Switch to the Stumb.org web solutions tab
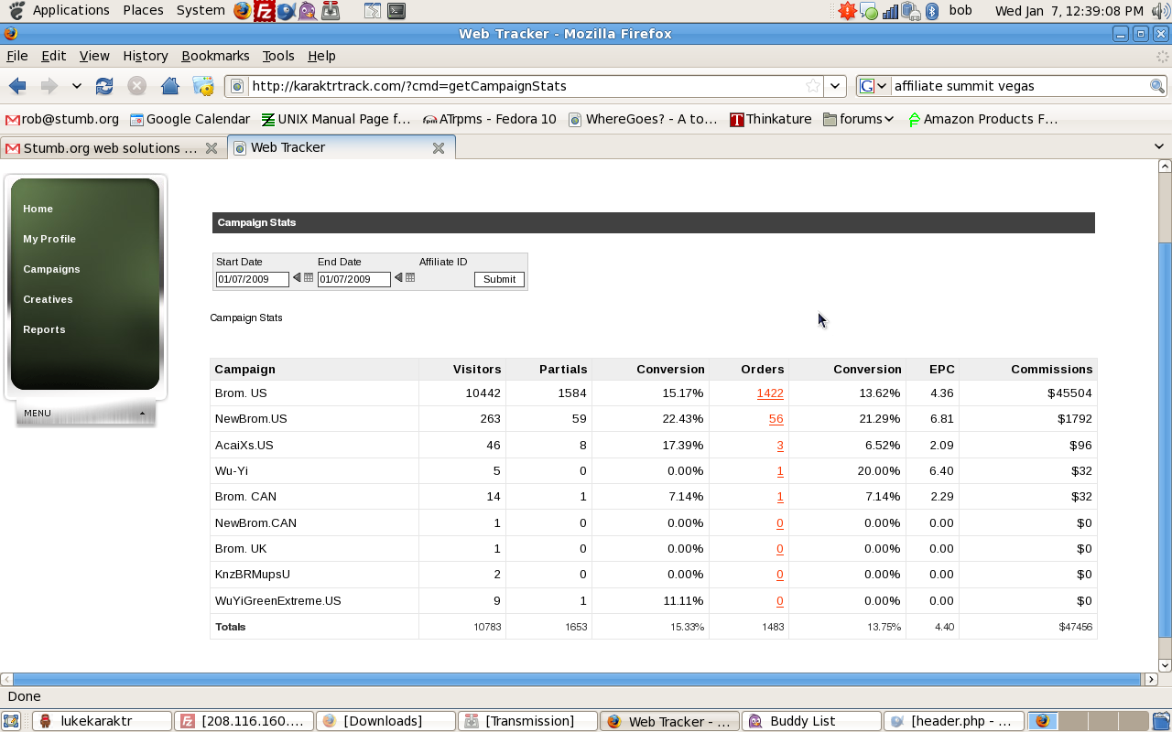The width and height of the screenshot is (1172, 732). click(110, 148)
